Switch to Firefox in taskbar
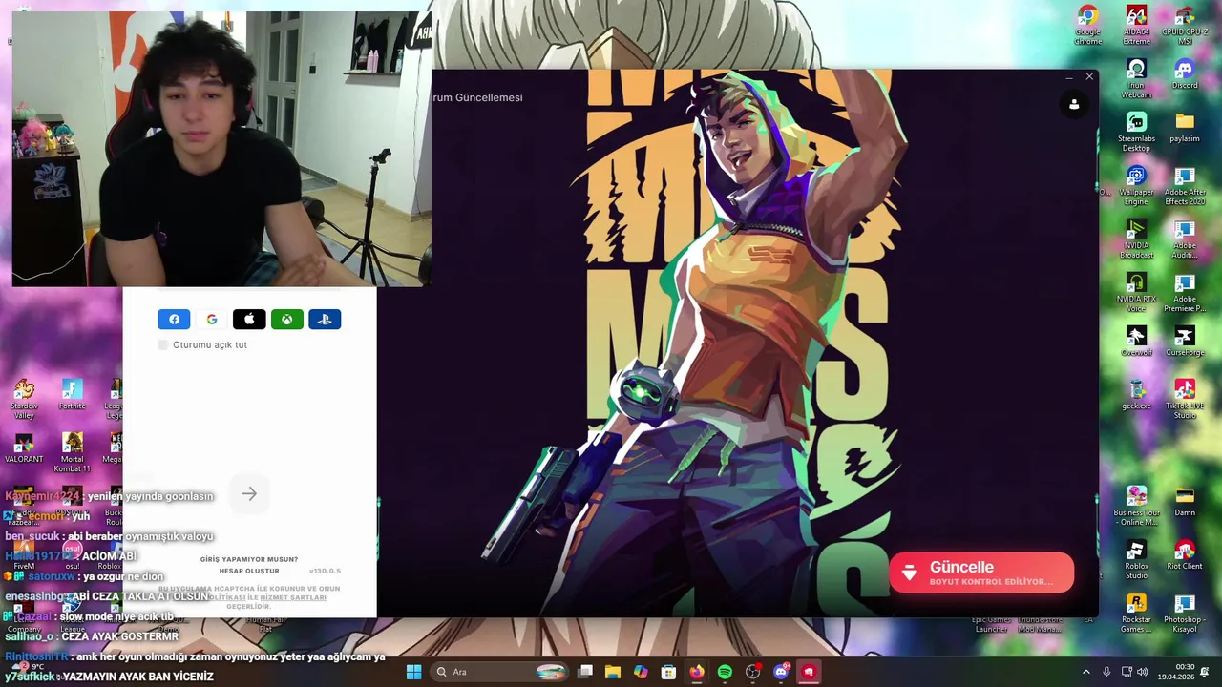 (x=697, y=672)
